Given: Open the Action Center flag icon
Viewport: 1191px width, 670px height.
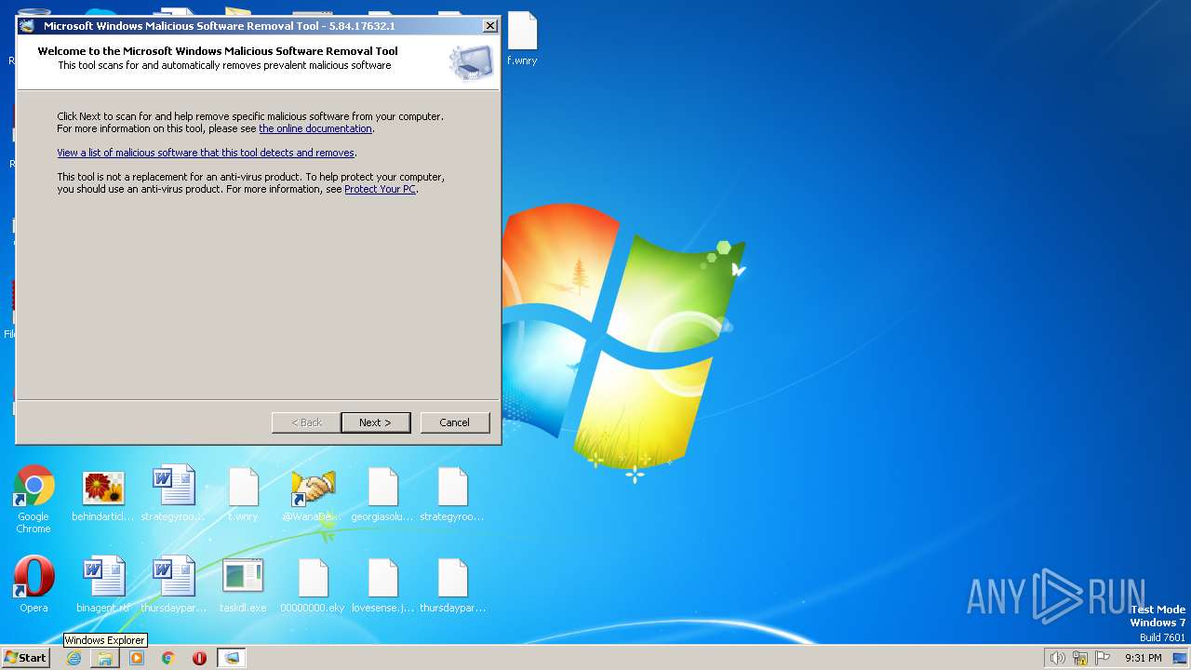Looking at the screenshot, I should pyautogui.click(x=1104, y=658).
